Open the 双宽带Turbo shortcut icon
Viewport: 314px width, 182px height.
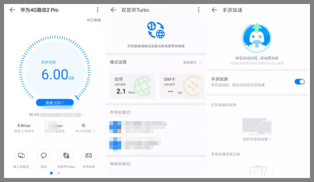tap(66, 155)
